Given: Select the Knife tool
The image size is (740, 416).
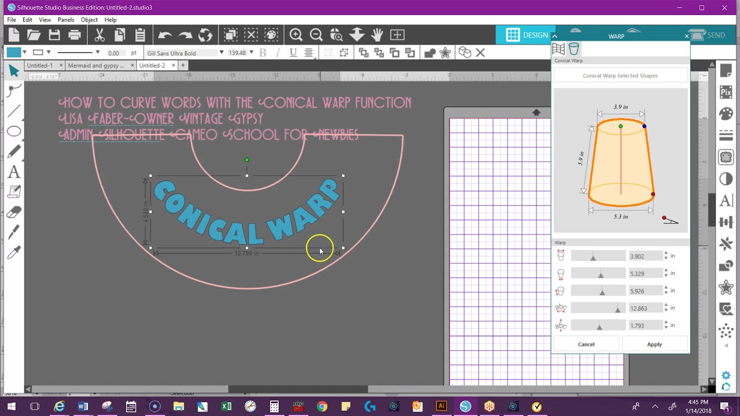Looking at the screenshot, I should pyautogui.click(x=14, y=232).
